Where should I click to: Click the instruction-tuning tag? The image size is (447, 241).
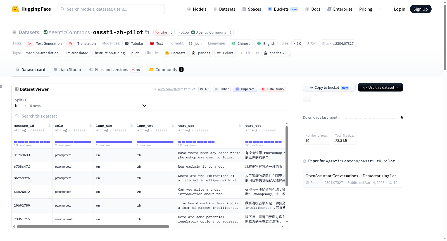[110, 53]
